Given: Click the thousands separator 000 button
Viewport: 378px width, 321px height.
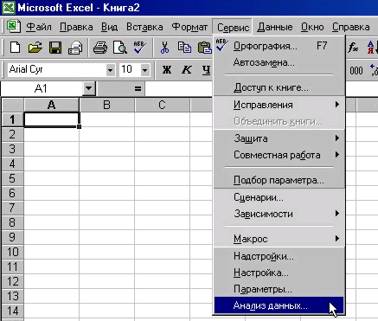Looking at the screenshot, I should coord(356,70).
